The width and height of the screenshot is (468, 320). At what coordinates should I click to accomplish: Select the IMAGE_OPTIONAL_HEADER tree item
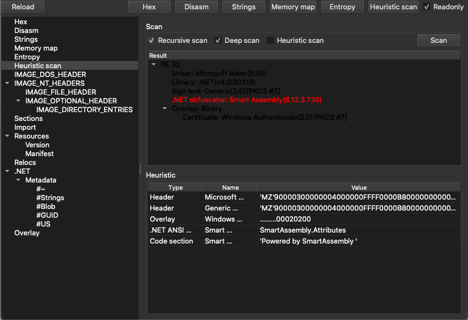(71, 101)
